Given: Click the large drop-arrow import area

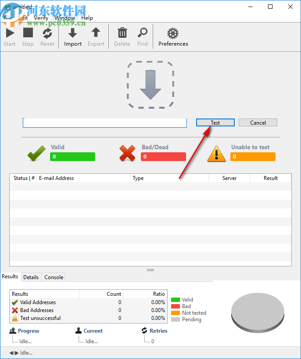Looking at the screenshot, I should pos(150,85).
